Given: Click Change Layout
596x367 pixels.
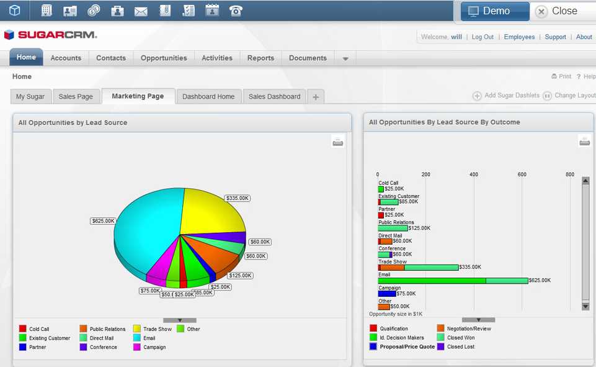Looking at the screenshot, I should click(x=569, y=96).
